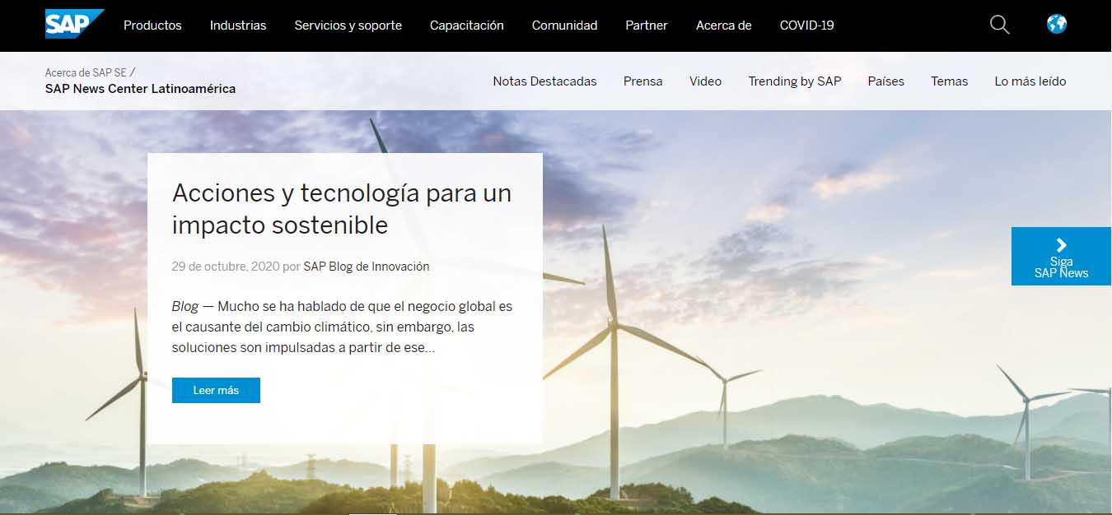Open the Acerca de menu
This screenshot has height=515, width=1112.
click(x=724, y=26)
